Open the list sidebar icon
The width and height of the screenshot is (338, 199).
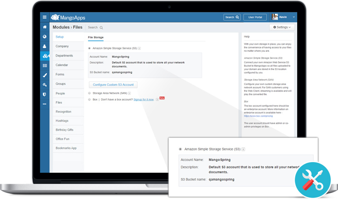click(45, 66)
